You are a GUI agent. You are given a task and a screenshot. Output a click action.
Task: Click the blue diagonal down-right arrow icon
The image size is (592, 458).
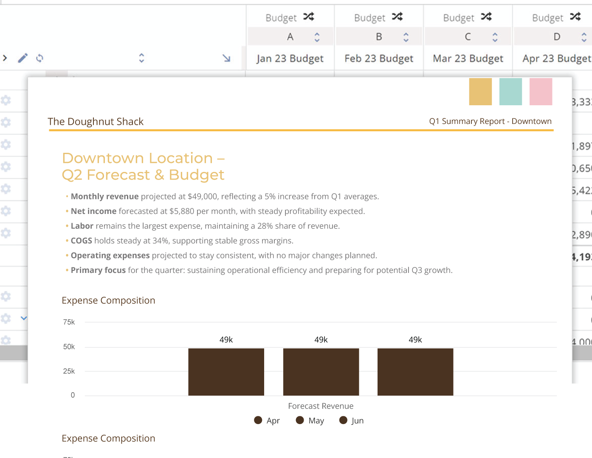pyautogui.click(x=226, y=58)
